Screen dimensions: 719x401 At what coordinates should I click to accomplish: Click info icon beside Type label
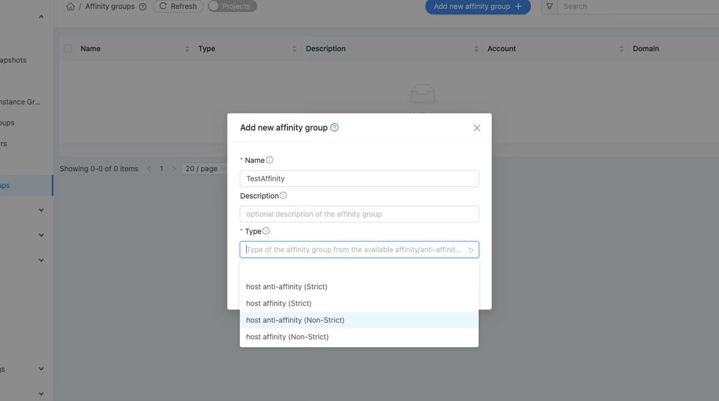tap(266, 231)
